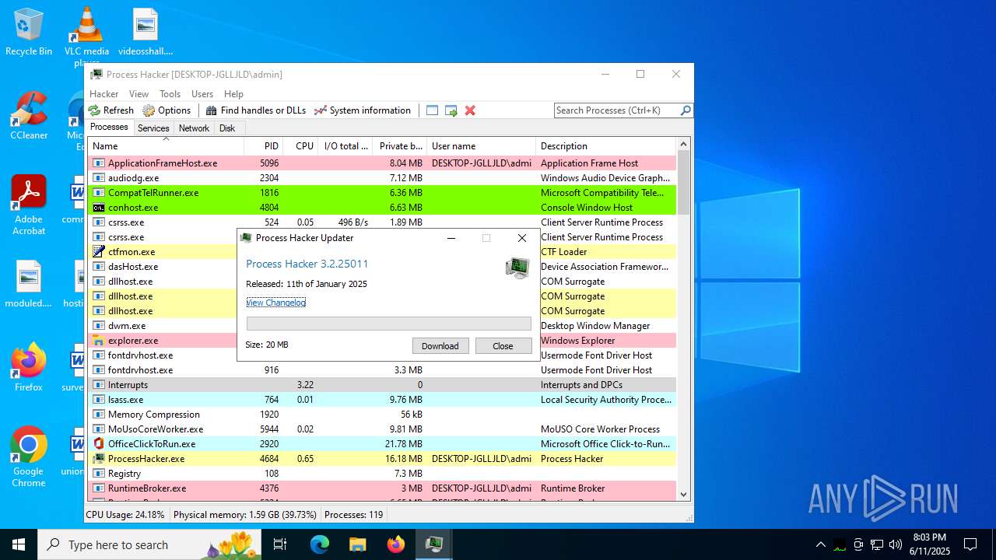The width and height of the screenshot is (996, 560).
Task: Select the audiodg.exe process row
Action: point(382,178)
